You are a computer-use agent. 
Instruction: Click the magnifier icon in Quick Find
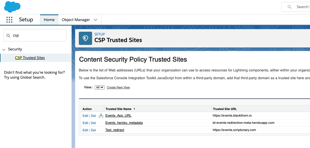(x=8, y=35)
